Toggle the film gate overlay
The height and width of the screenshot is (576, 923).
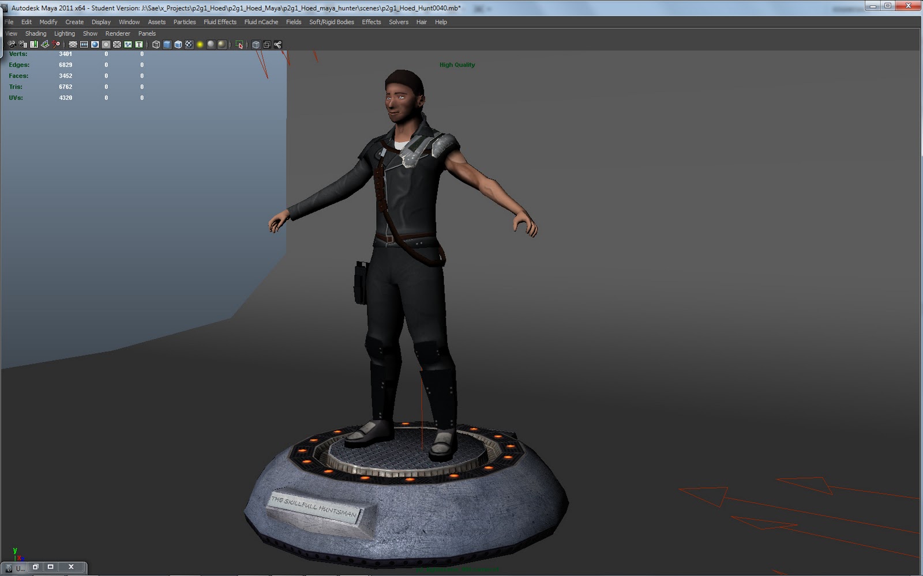[x=84, y=44]
